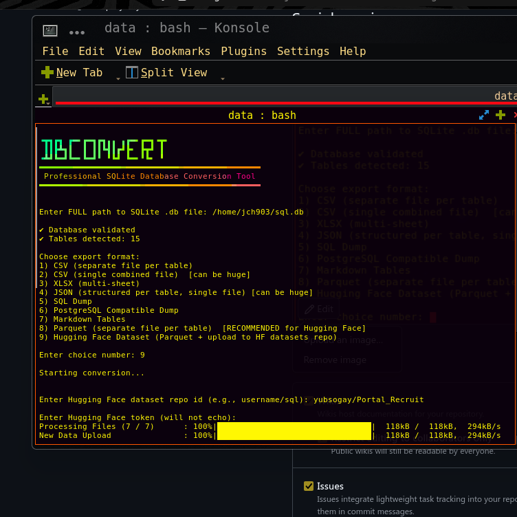Click option 9 Hugging Face Dataset
Image resolution: width=517 pixels, height=517 pixels.
point(188,337)
